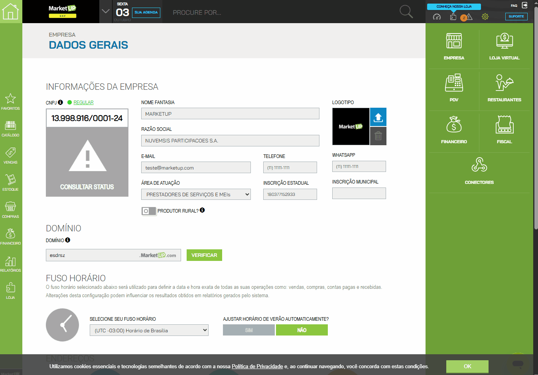The width and height of the screenshot is (538, 375).
Task: Select NÃO for automatic daylight saving
Action: [302, 330]
